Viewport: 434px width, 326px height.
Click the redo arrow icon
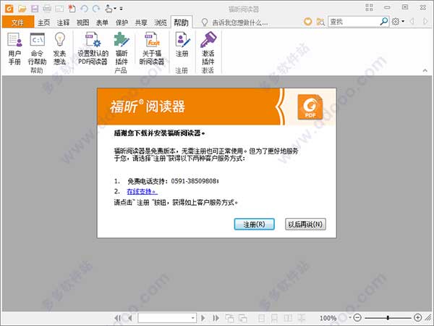(x=96, y=9)
